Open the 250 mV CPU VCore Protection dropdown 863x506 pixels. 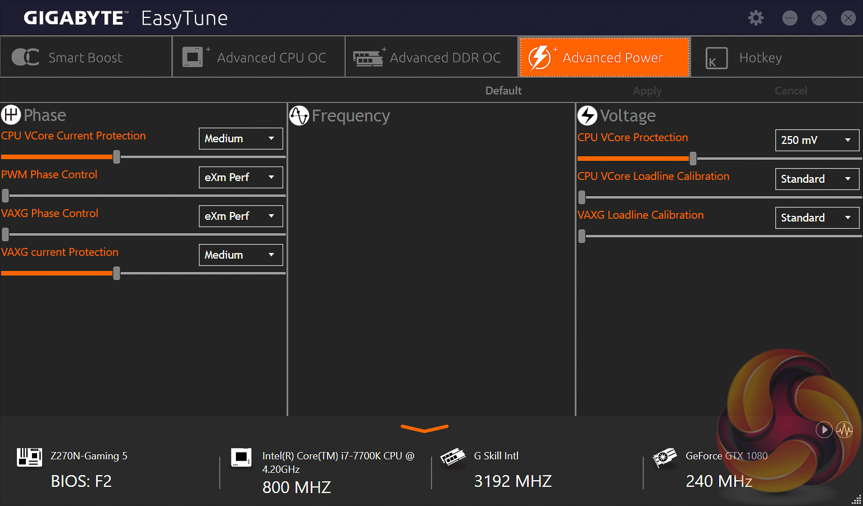tap(817, 140)
